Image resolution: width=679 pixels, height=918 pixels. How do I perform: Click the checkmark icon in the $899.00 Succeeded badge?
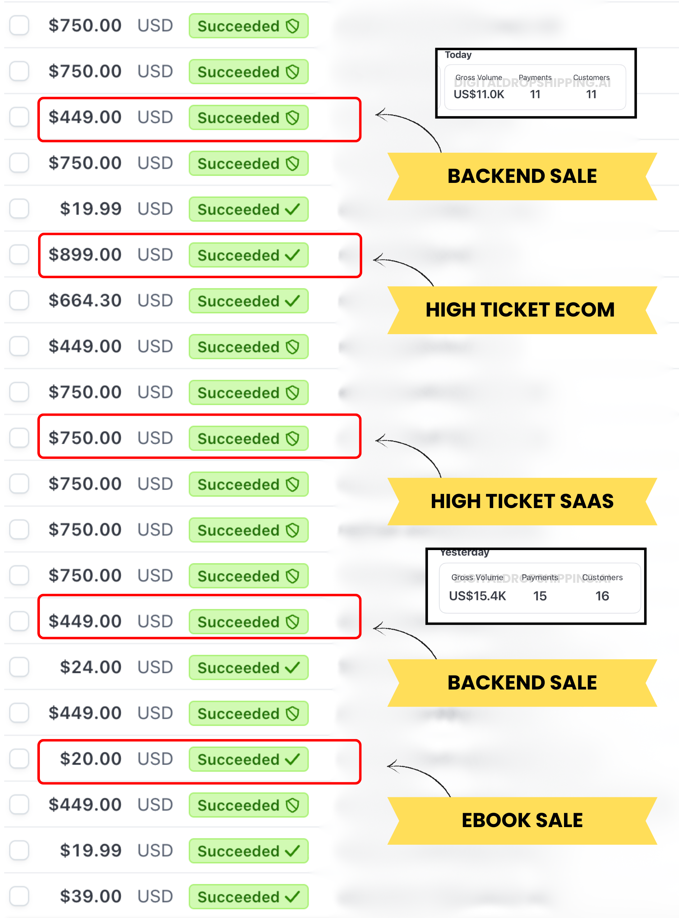(x=292, y=255)
